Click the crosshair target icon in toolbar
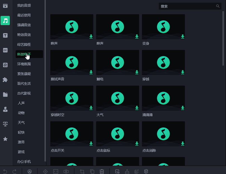Viewport: 226px width, 174px height. click(45, 171)
